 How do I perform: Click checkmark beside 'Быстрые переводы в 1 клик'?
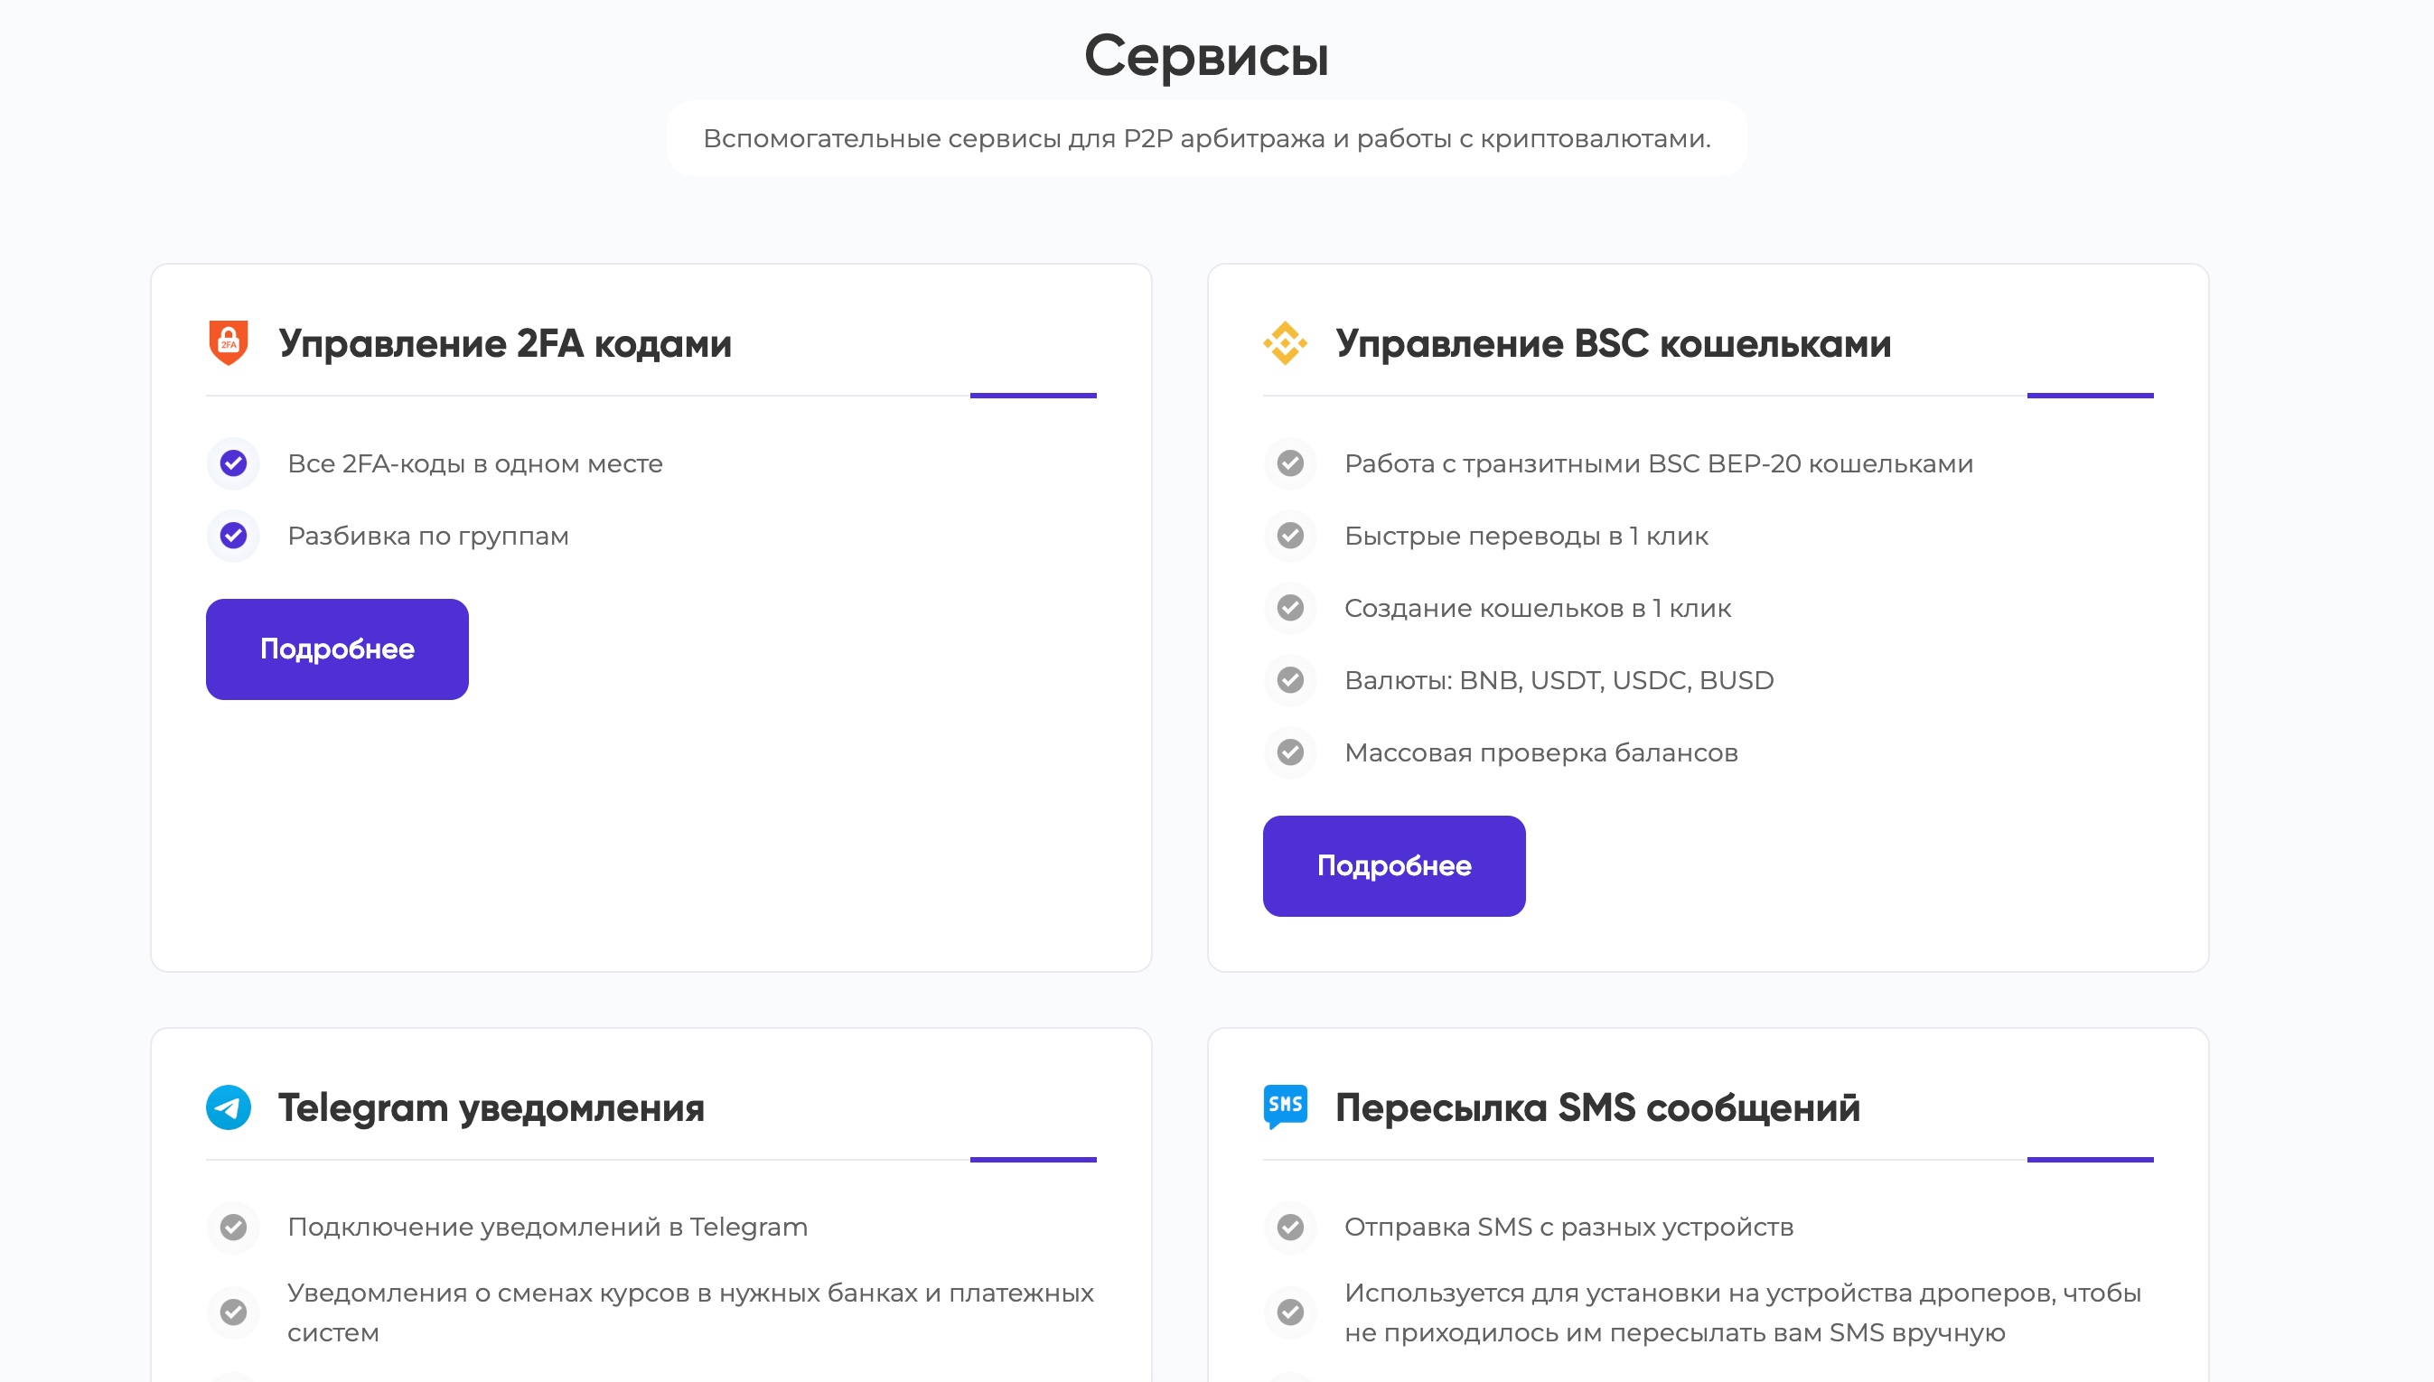[1290, 536]
